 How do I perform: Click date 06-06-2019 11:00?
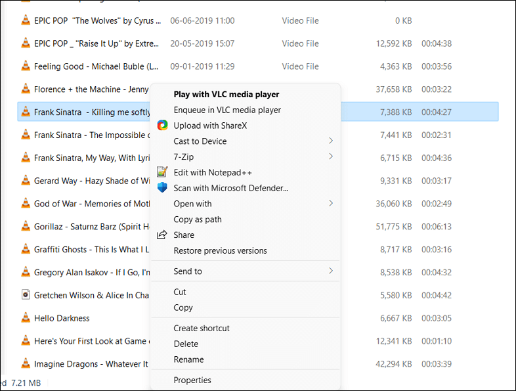[202, 20]
